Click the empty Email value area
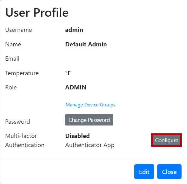This screenshot has width=187, height=184. pyautogui.click(x=91, y=59)
